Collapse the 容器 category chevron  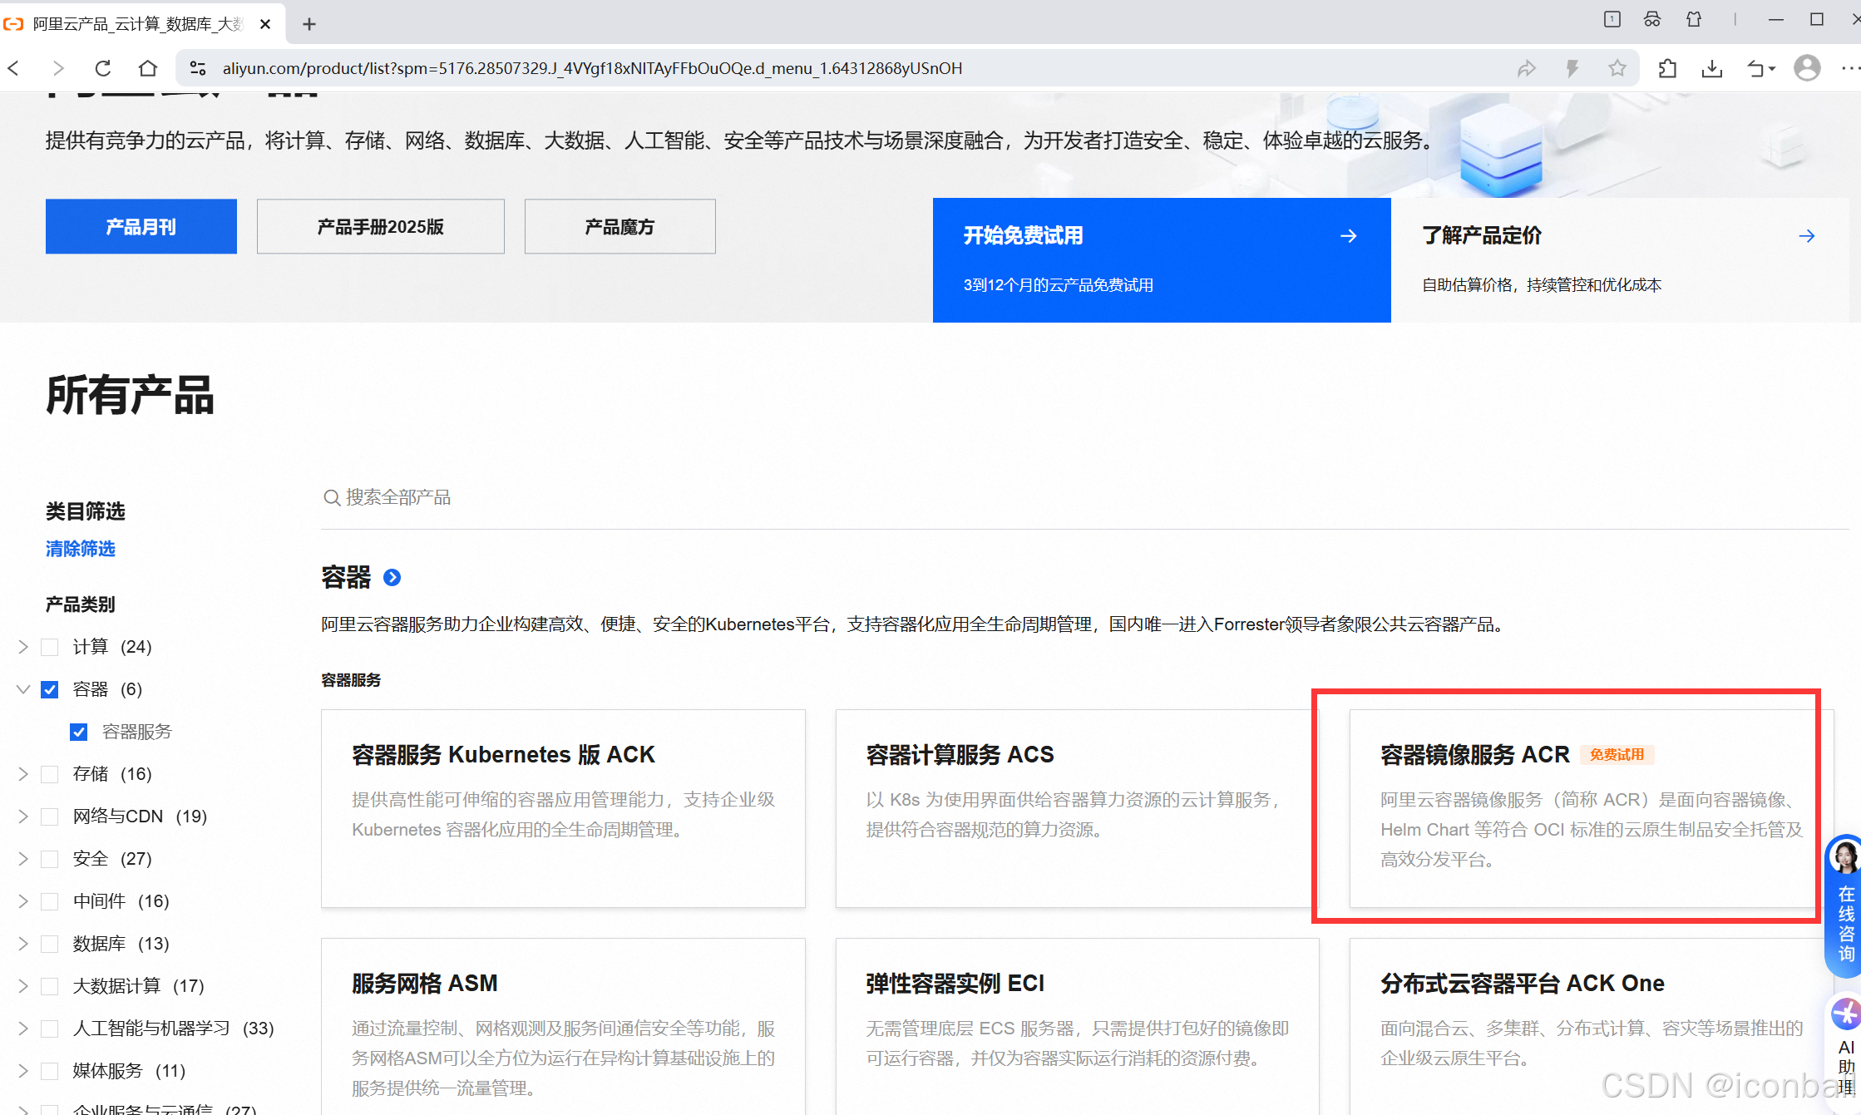pos(23,689)
